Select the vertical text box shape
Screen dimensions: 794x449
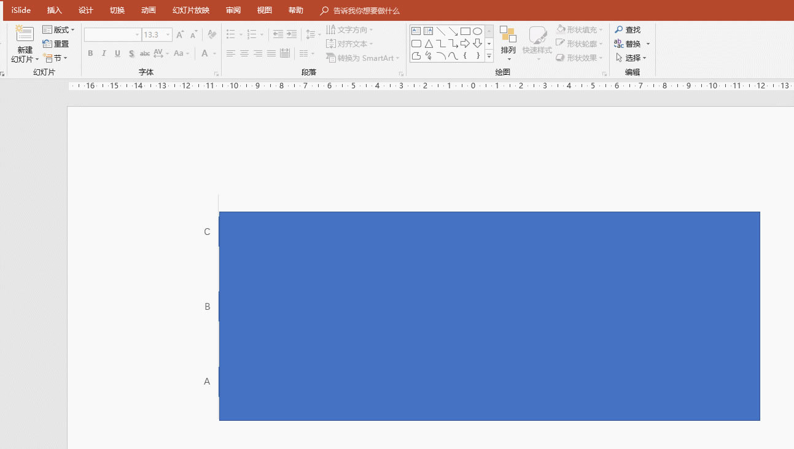(429, 31)
